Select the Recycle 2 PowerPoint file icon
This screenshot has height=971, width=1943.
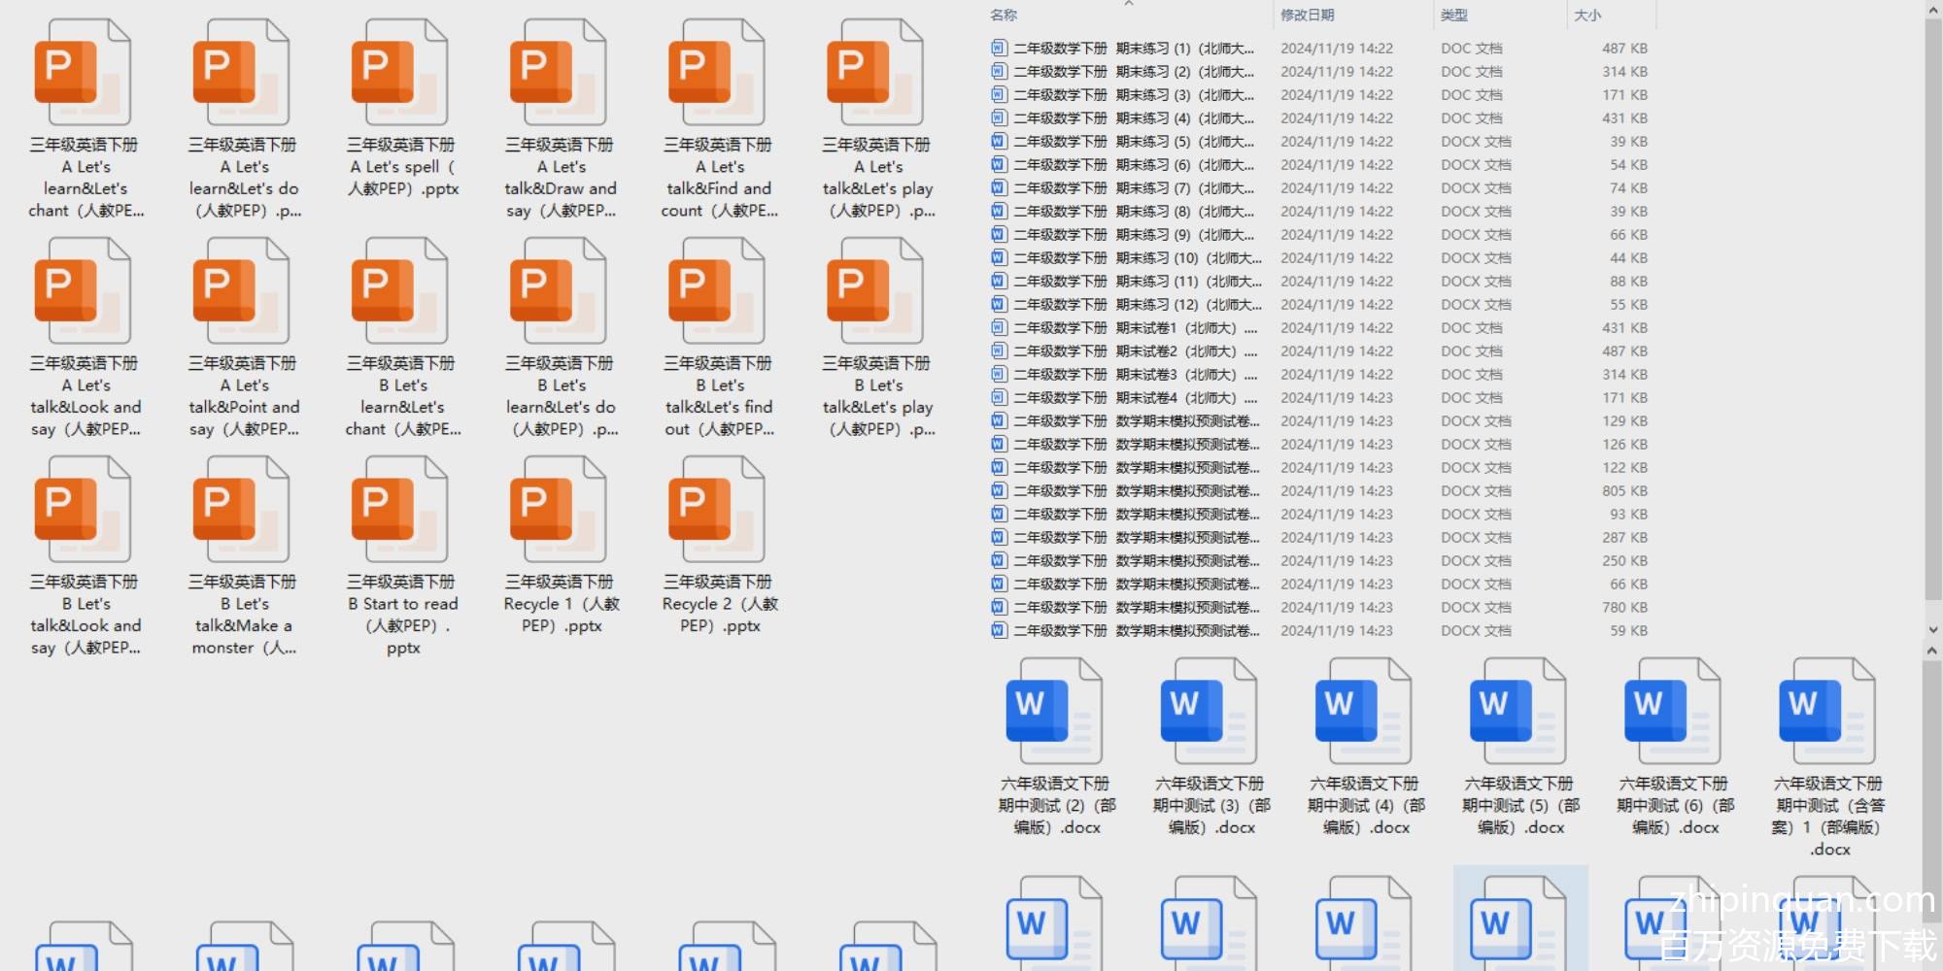click(718, 510)
